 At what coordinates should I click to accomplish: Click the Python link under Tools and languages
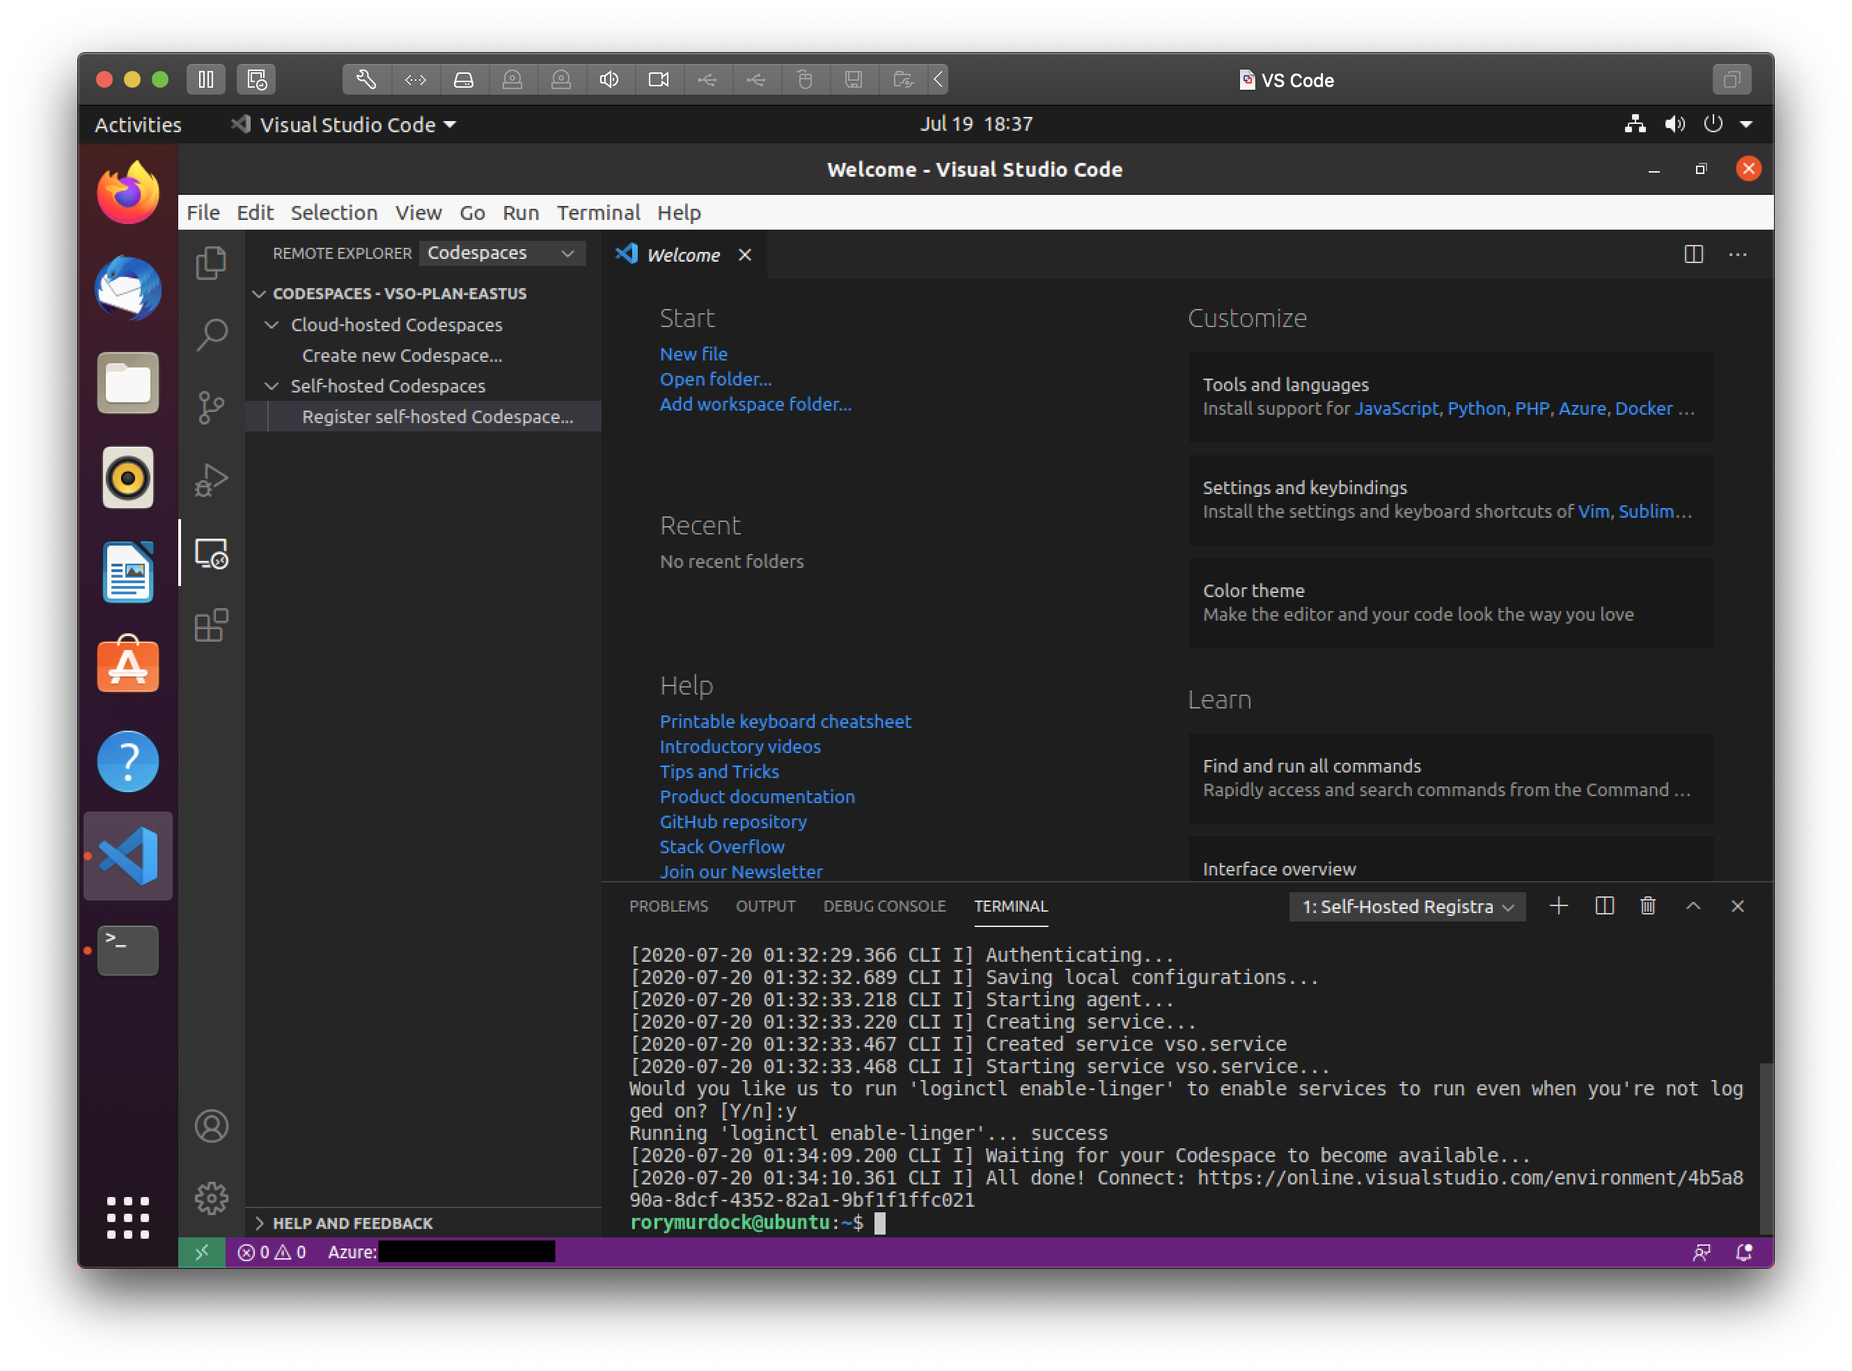click(x=1476, y=409)
